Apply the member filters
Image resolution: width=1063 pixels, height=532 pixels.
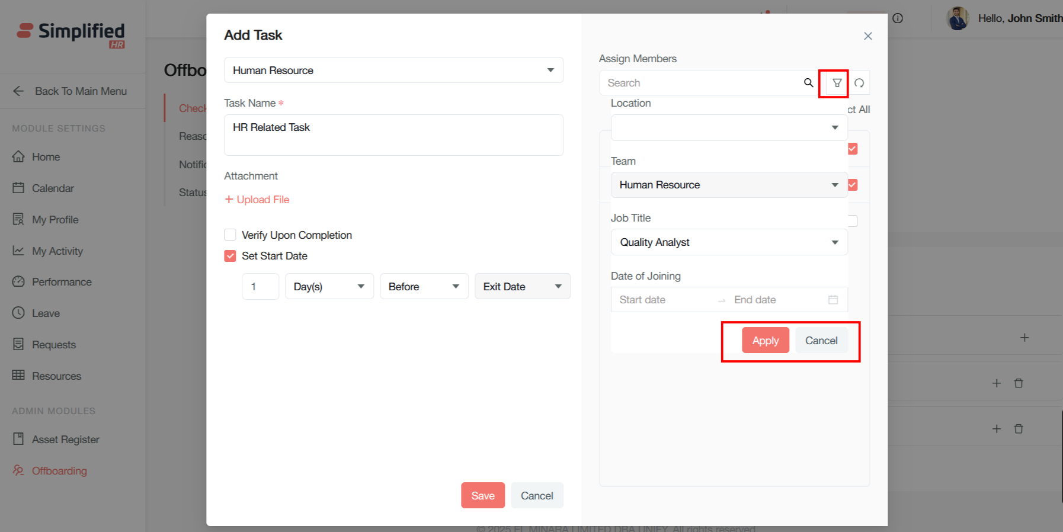click(x=765, y=341)
